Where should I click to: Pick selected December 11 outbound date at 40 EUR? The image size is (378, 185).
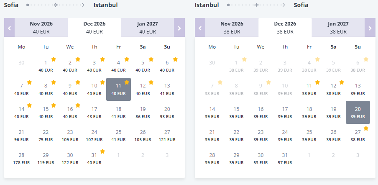click(119, 89)
